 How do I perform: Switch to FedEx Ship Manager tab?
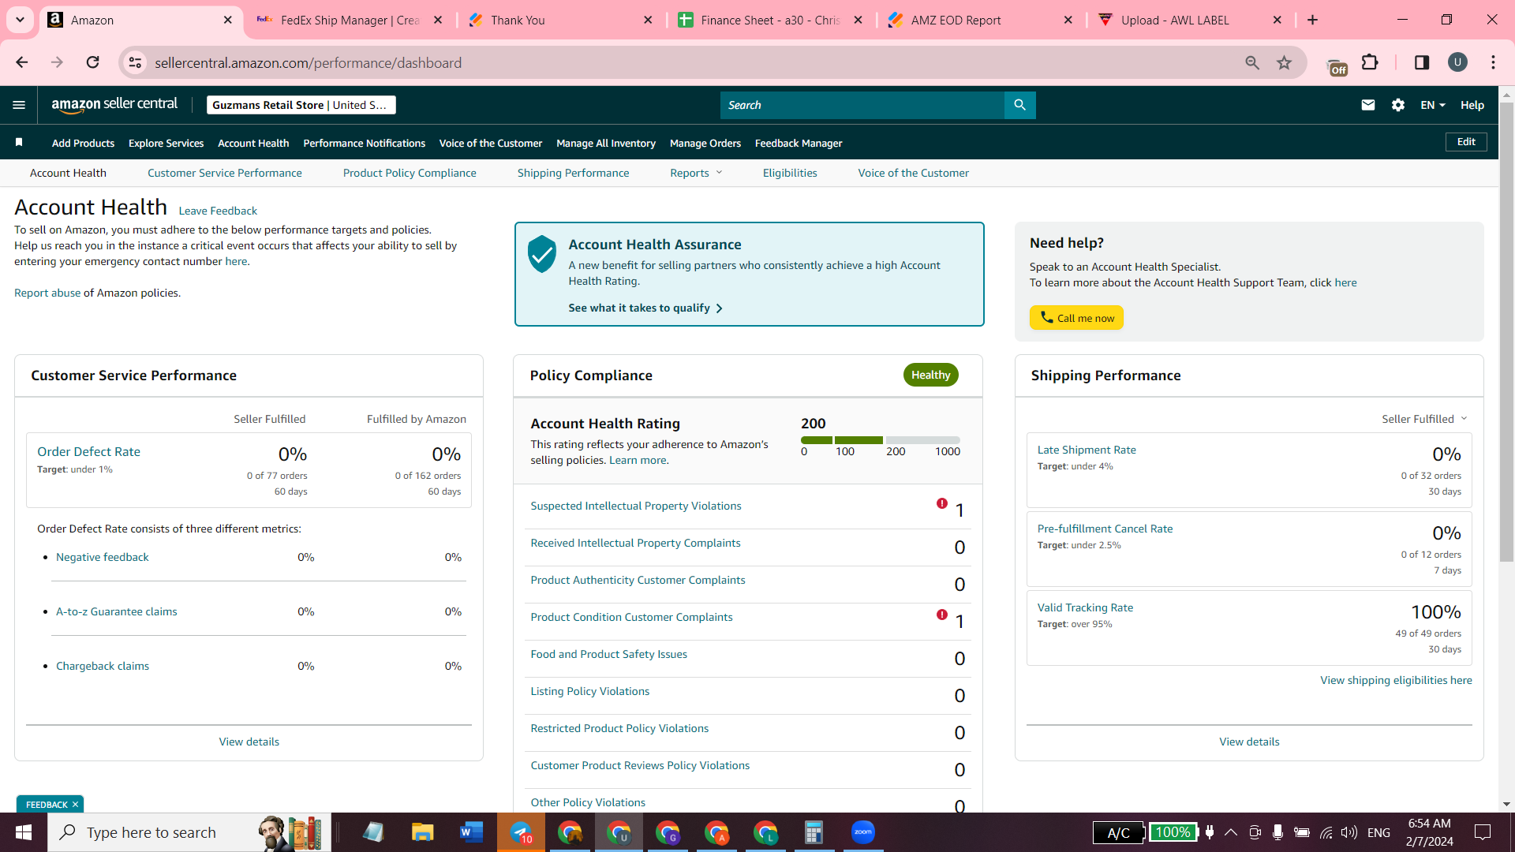(x=350, y=20)
